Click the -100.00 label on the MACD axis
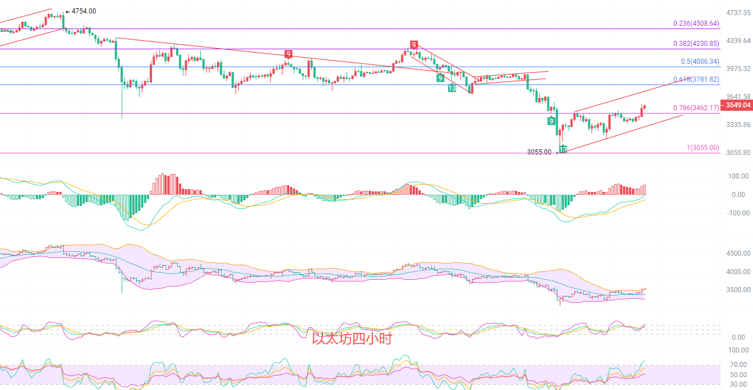This screenshot has height=390, width=753. [x=739, y=213]
